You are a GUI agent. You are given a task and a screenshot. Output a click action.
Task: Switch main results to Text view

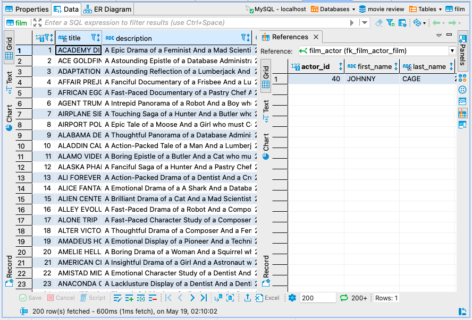[x=9, y=83]
